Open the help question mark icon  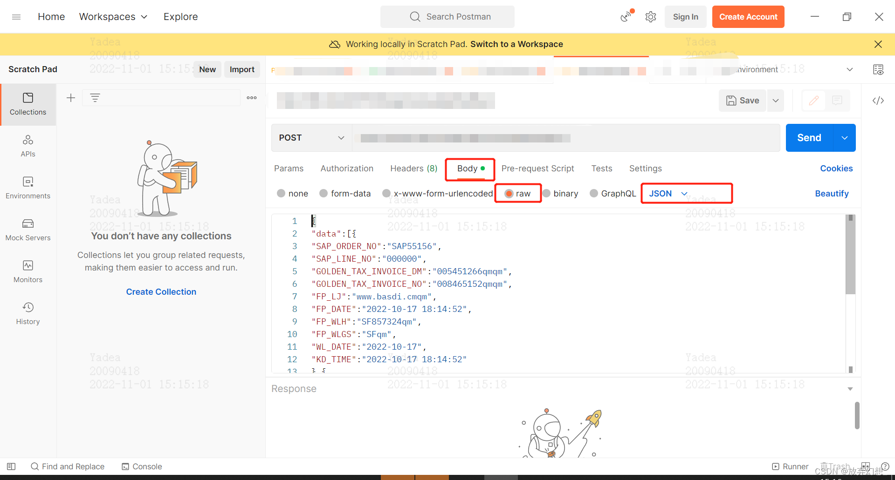pos(885,466)
